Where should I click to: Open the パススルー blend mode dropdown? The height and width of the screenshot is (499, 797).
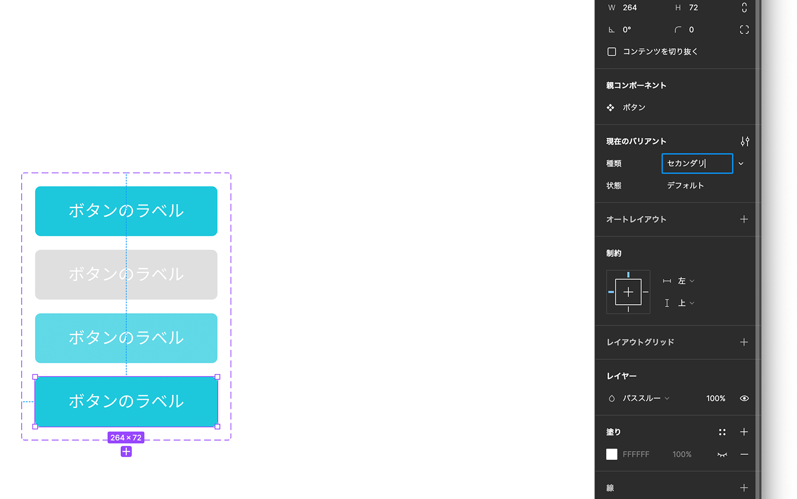coord(646,398)
